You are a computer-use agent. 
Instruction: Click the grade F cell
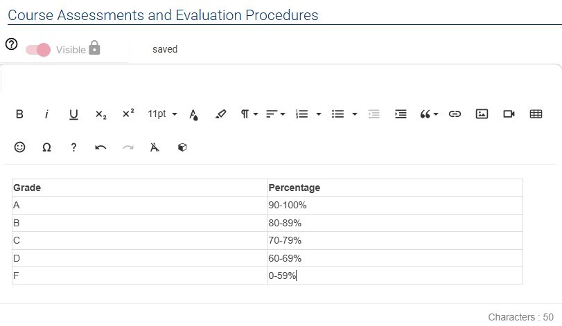[140, 275]
